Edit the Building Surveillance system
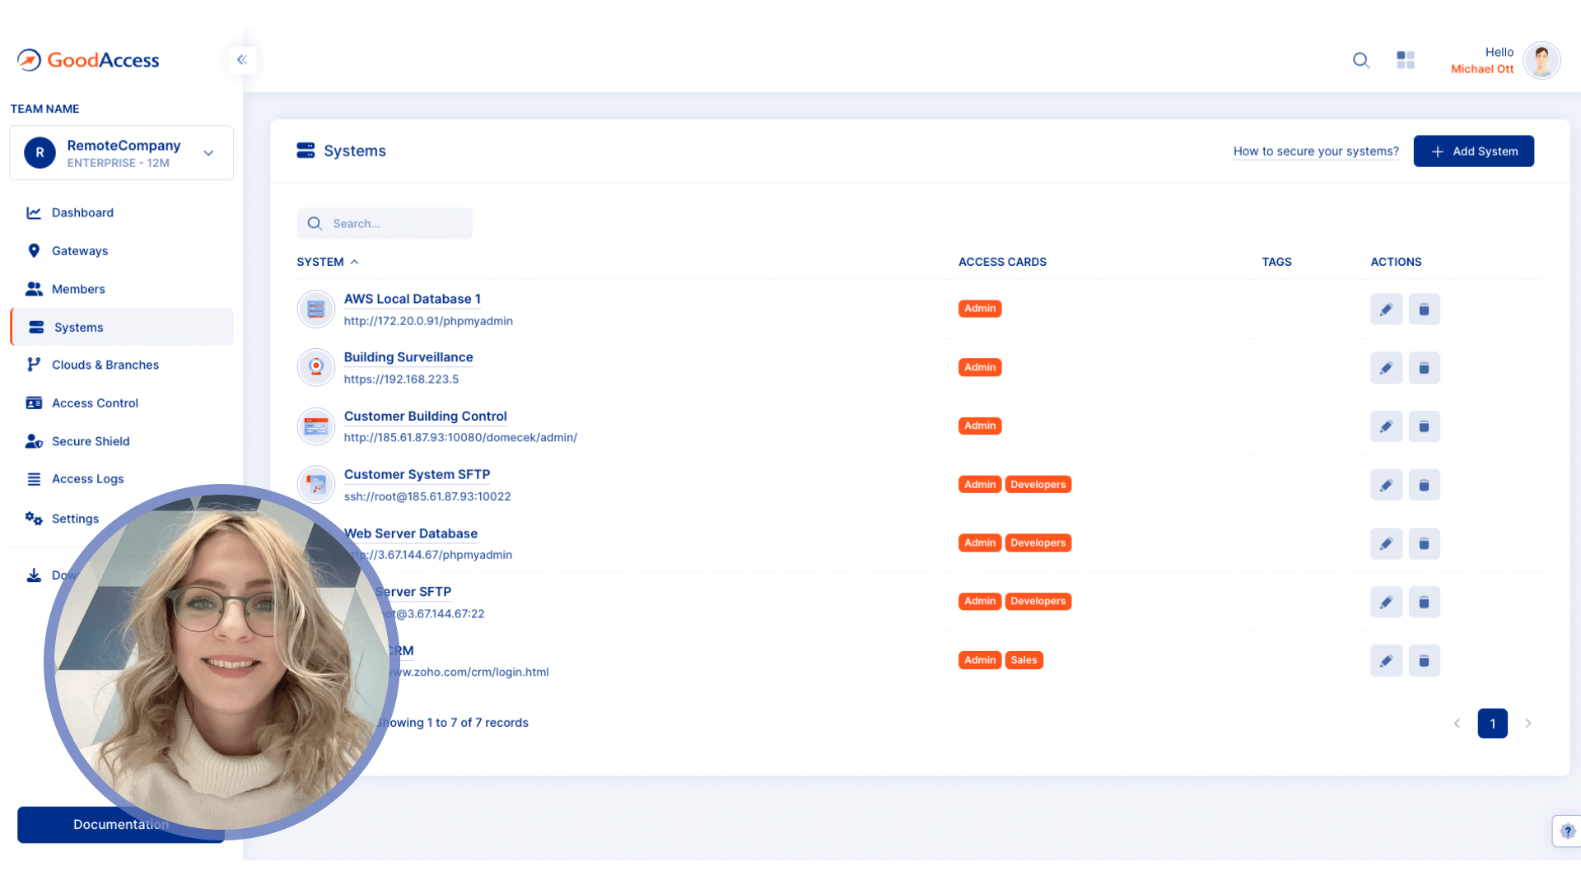Screen dimensions: 1581x889 click(1386, 368)
